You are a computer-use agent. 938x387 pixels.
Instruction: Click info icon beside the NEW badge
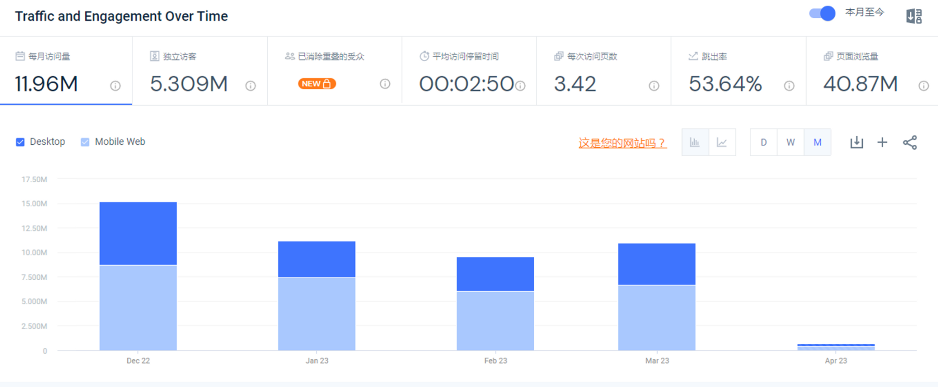pos(385,84)
